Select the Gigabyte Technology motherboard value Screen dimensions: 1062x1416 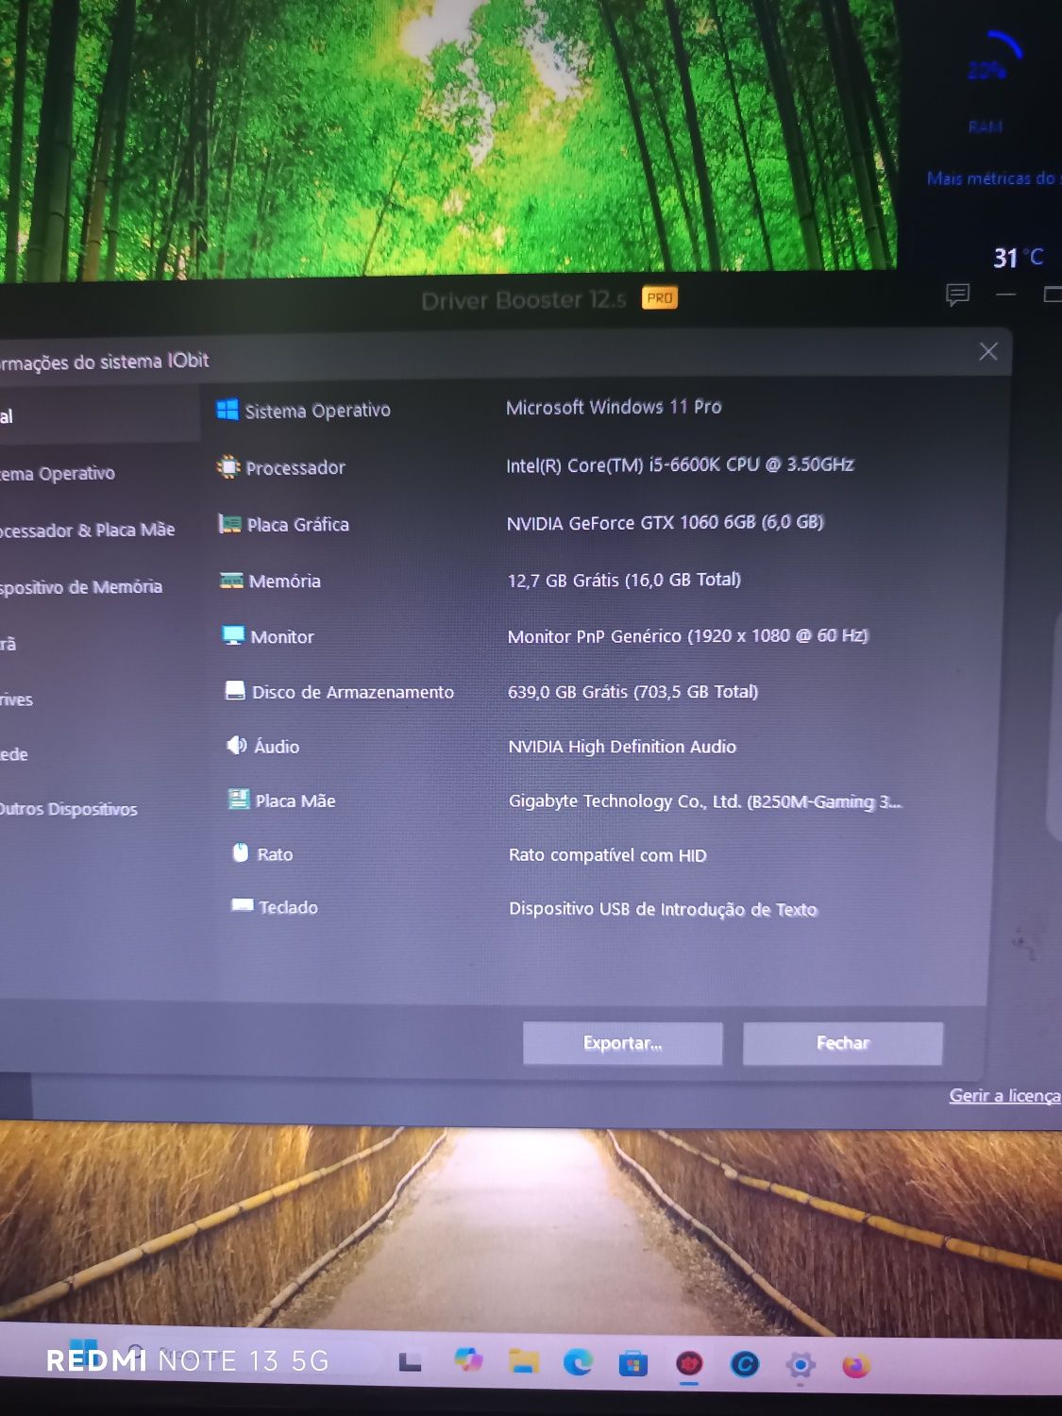705,801
